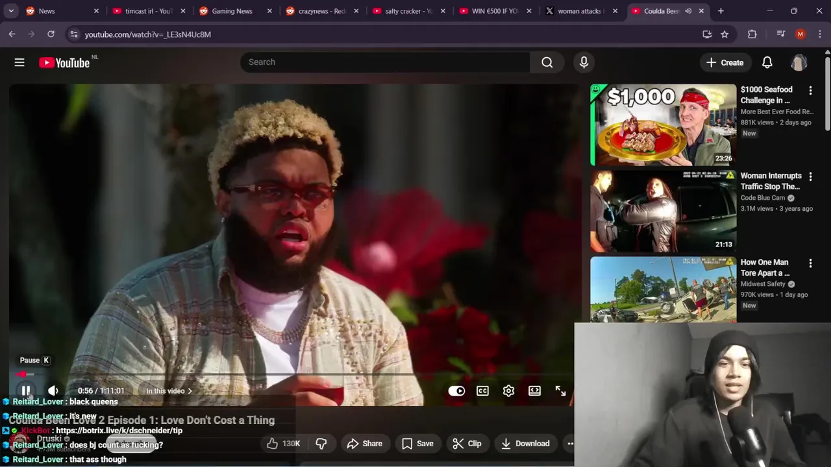Image resolution: width=831 pixels, height=467 pixels.
Task: Open 'How One Man Tore Apart a ...' title
Action: 765,267
